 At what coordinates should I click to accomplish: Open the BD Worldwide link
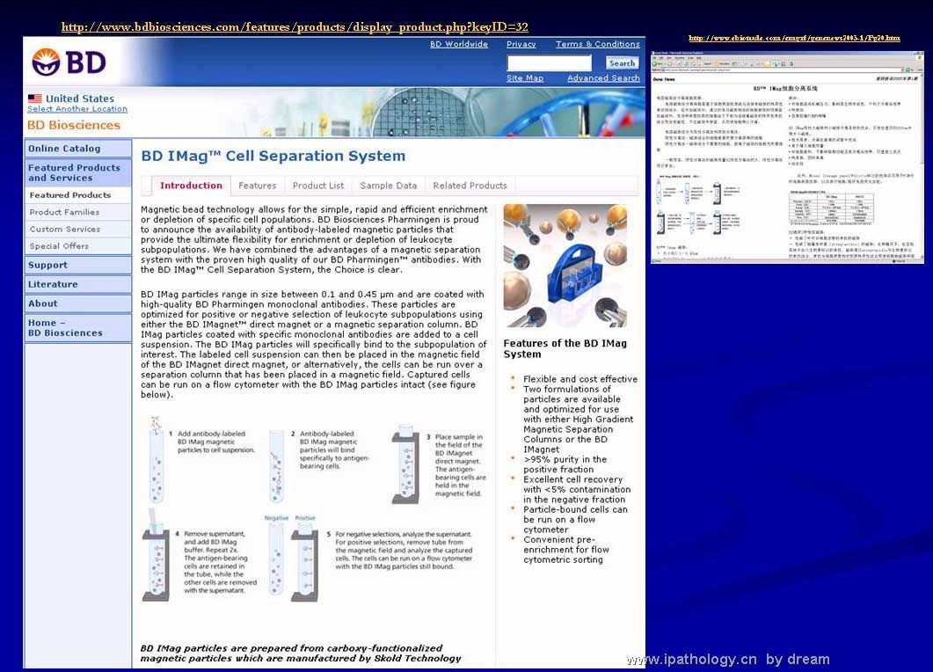coord(459,44)
